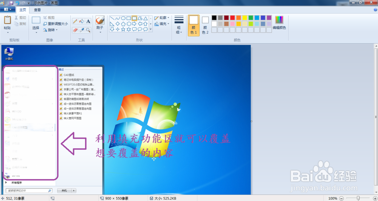Select the Text tool
378x201 pixels.
(88, 21)
